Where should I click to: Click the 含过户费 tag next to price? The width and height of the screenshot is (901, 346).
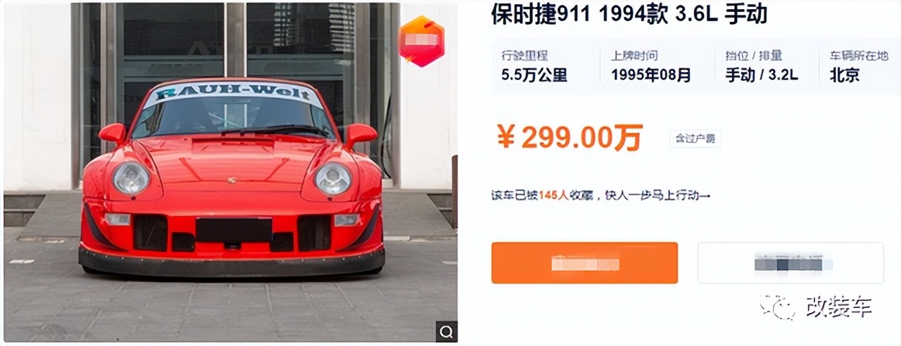click(x=695, y=139)
